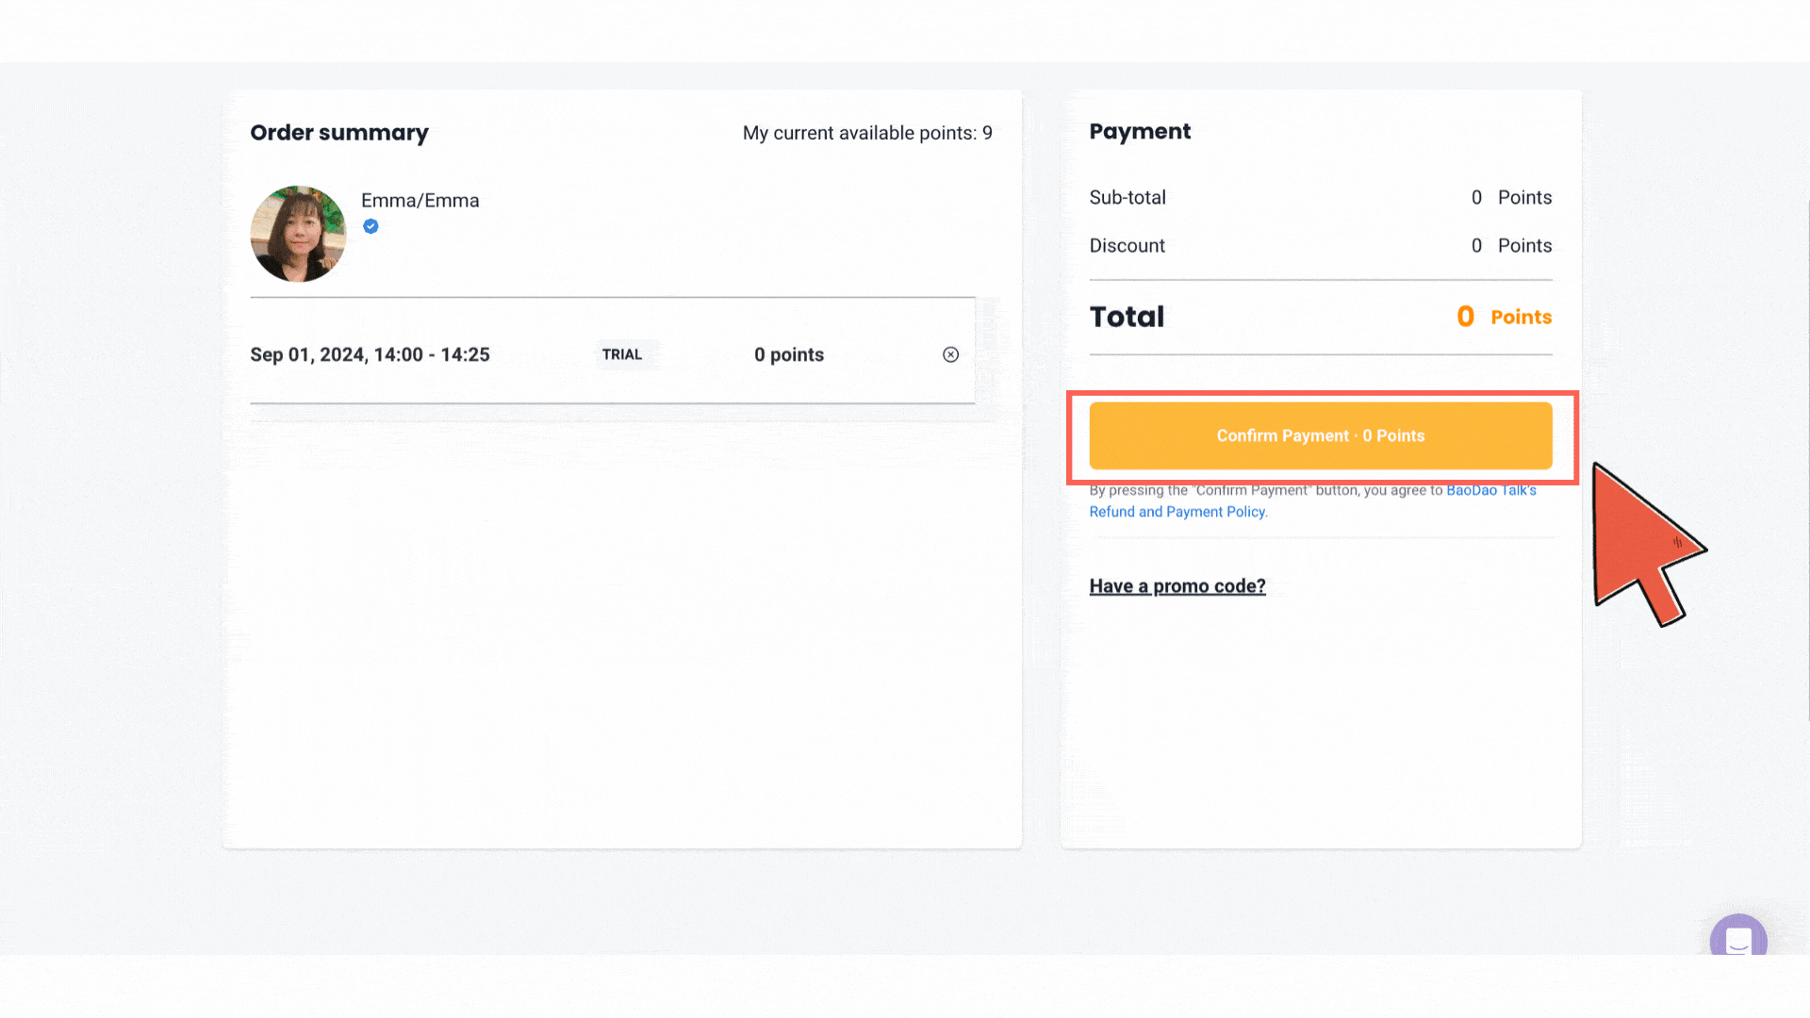This screenshot has width=1810, height=1018.
Task: Click the Emma/Emma teacher name
Action: click(x=420, y=200)
